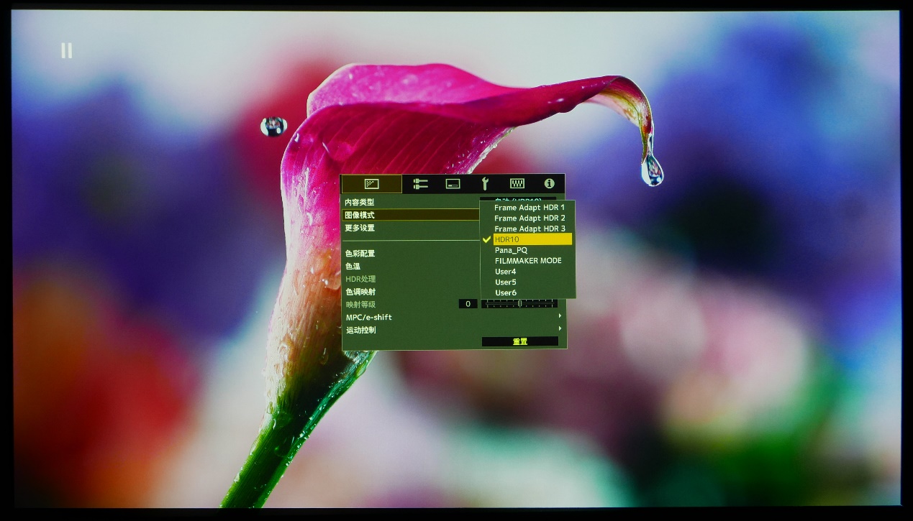Image resolution: width=913 pixels, height=521 pixels.
Task: Open the Picture Adjust tab icon
Action: tap(371, 184)
